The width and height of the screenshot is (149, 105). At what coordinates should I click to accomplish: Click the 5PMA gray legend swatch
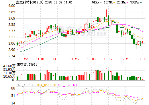101,2
